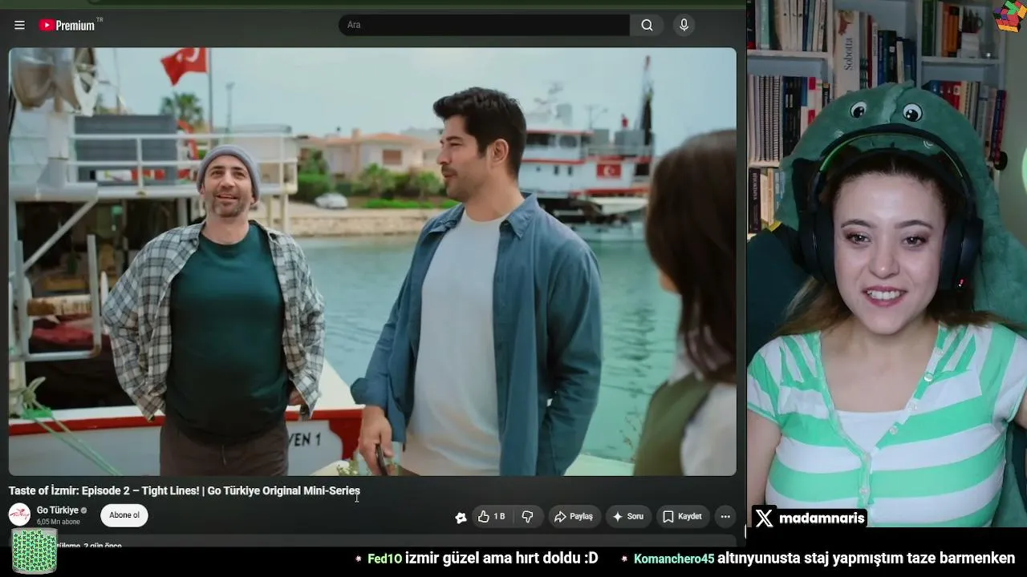Click the 'Komanchero45' chat username
Image resolution: width=1027 pixels, height=577 pixels.
pyautogui.click(x=674, y=559)
